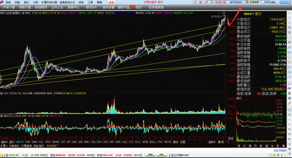292x158 pixels.
Task: Click the 日线 period selector
Action: (230, 138)
